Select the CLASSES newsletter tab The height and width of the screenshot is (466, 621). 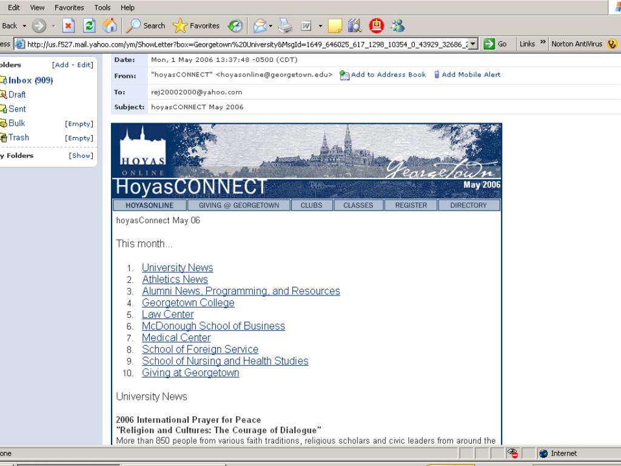click(358, 205)
